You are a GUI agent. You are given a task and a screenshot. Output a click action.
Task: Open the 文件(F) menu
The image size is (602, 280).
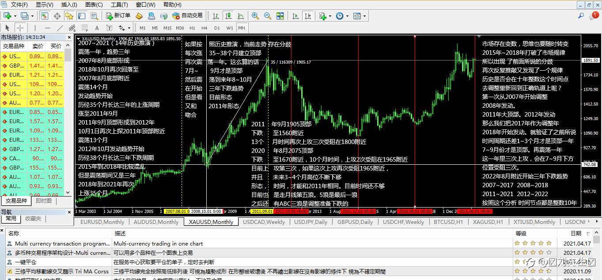(x=19, y=4)
